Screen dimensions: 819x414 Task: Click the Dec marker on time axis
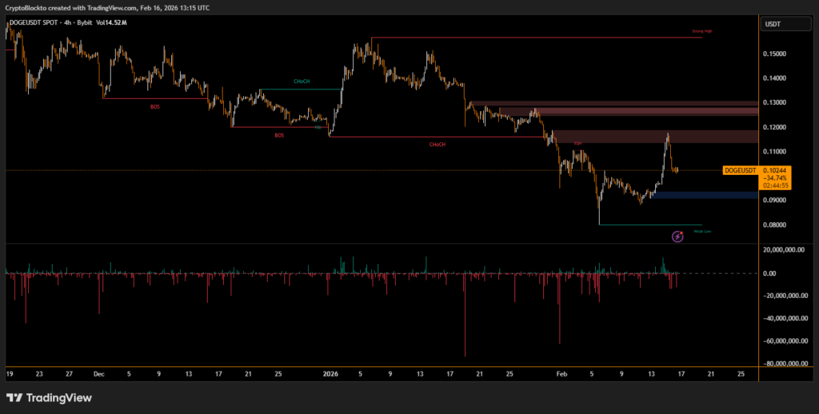coord(99,373)
